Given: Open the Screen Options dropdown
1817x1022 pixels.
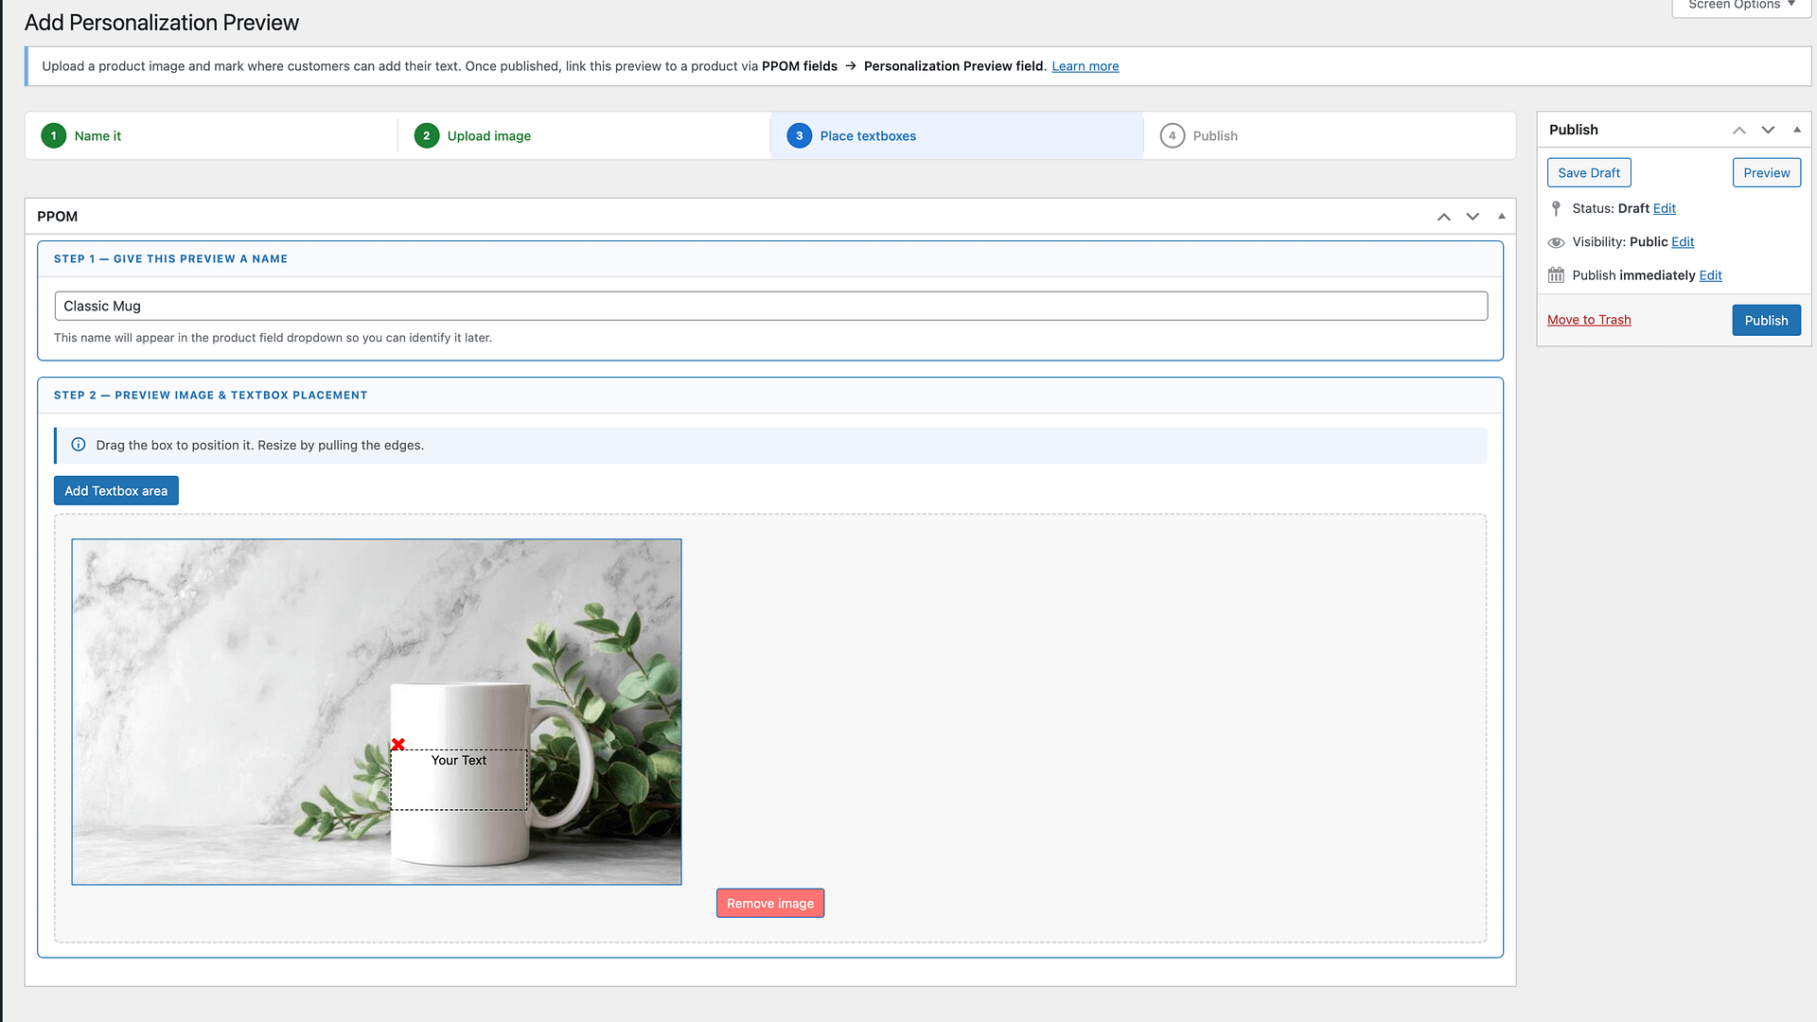Looking at the screenshot, I should click(1741, 6).
